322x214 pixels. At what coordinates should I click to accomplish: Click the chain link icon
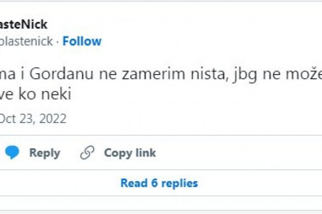87,153
